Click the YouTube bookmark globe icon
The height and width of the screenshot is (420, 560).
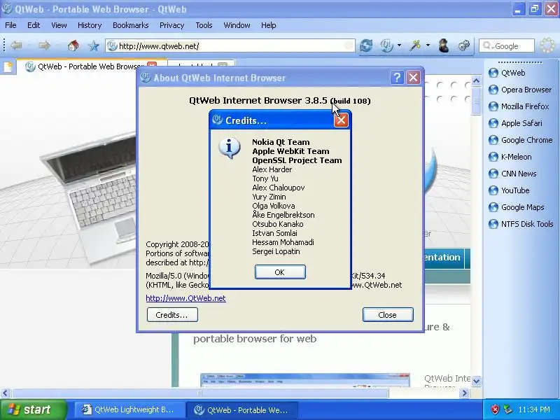click(x=493, y=190)
